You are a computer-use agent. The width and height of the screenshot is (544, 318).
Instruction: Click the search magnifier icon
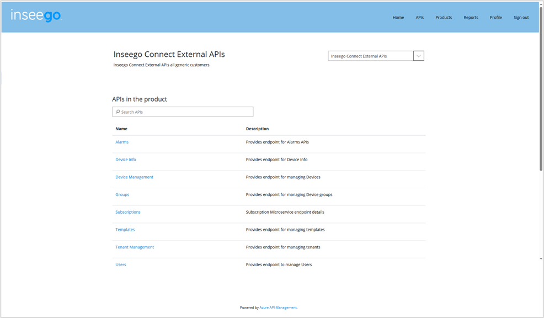(x=118, y=112)
